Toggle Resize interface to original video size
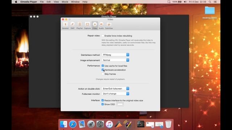 (x=103, y=100)
